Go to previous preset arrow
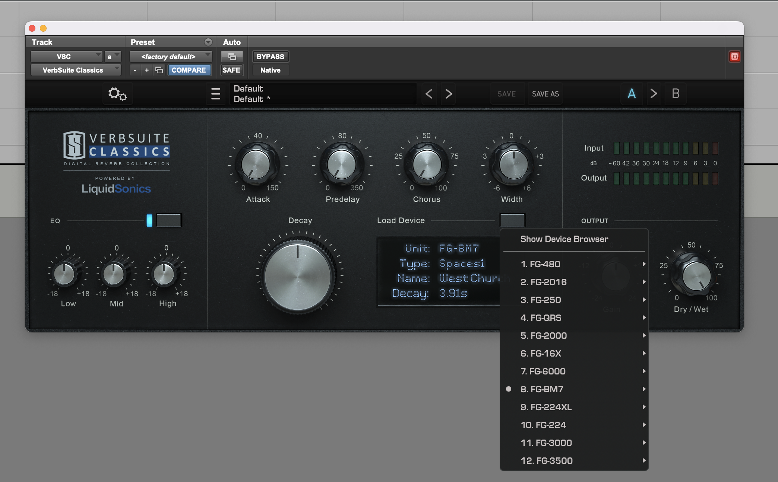The width and height of the screenshot is (778, 482). [x=429, y=94]
